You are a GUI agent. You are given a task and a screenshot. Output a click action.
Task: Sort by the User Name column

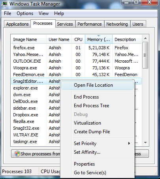click(59, 39)
